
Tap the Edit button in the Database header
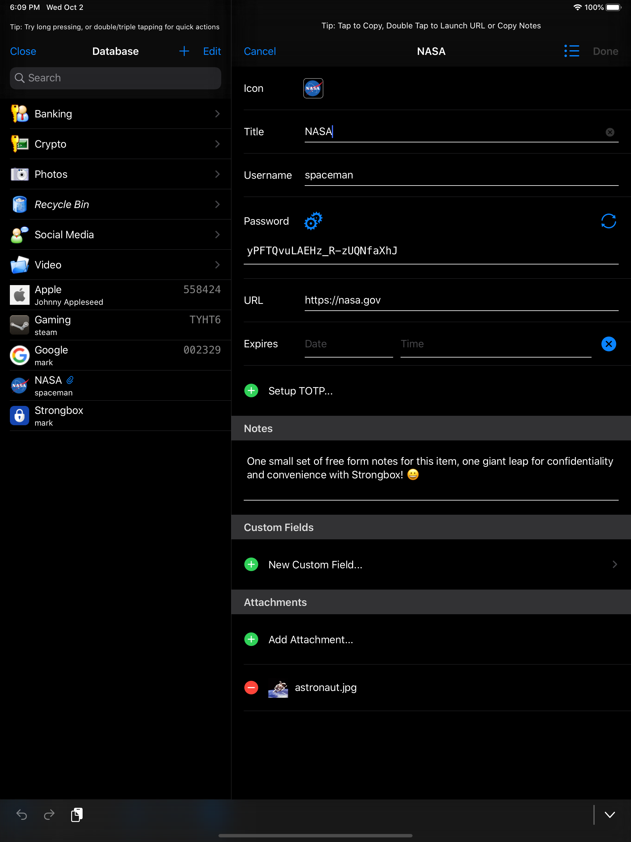tap(212, 51)
